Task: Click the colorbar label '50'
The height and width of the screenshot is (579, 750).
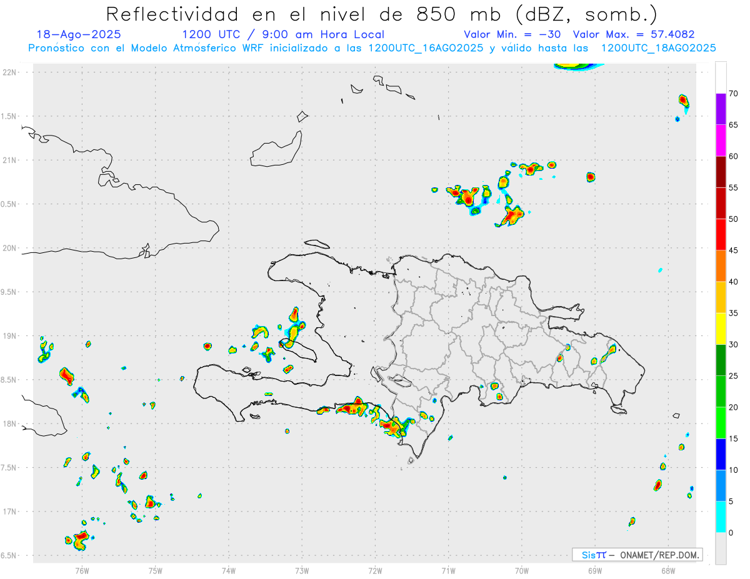Action: pyautogui.click(x=734, y=219)
